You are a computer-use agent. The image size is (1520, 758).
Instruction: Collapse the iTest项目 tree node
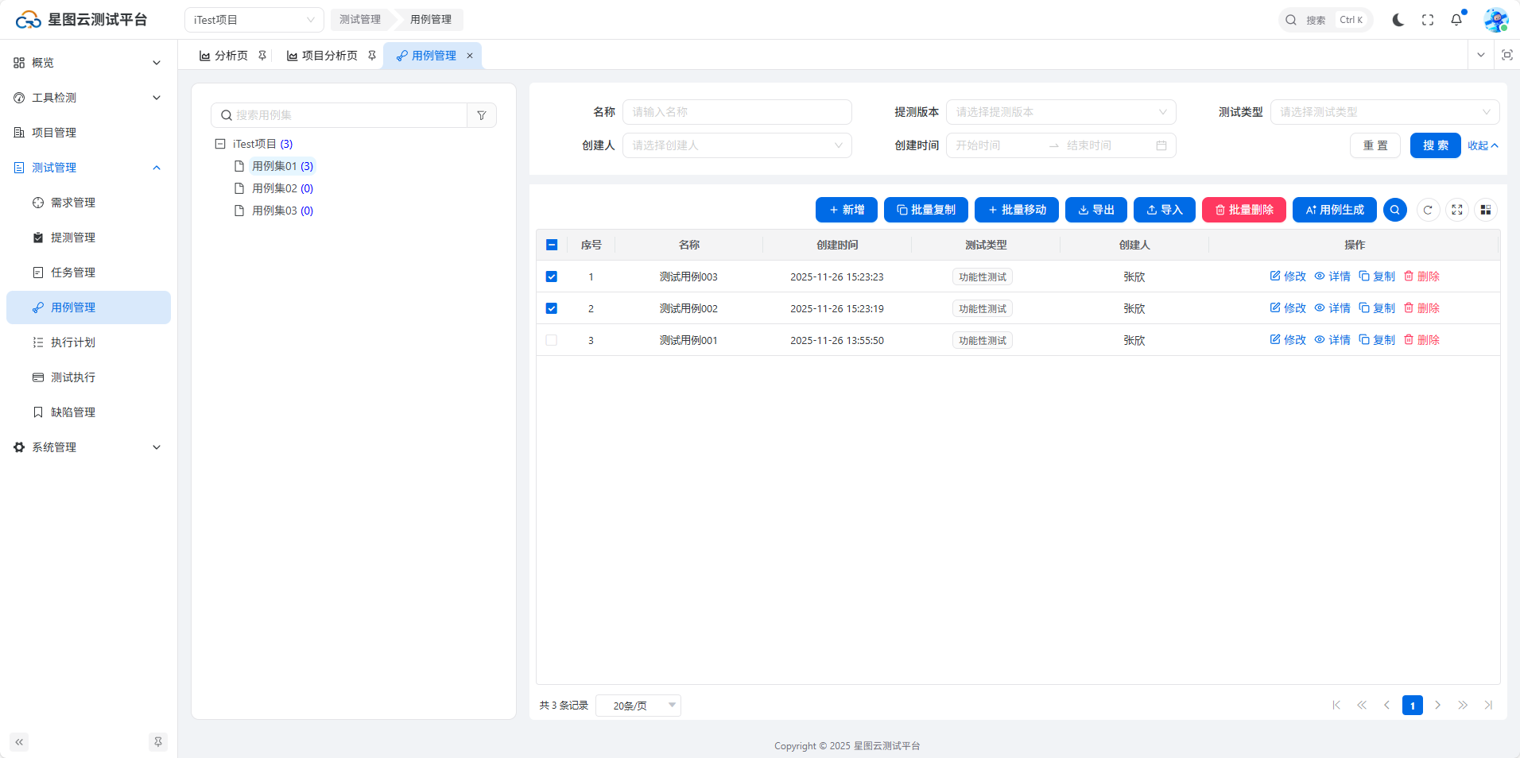tap(220, 144)
